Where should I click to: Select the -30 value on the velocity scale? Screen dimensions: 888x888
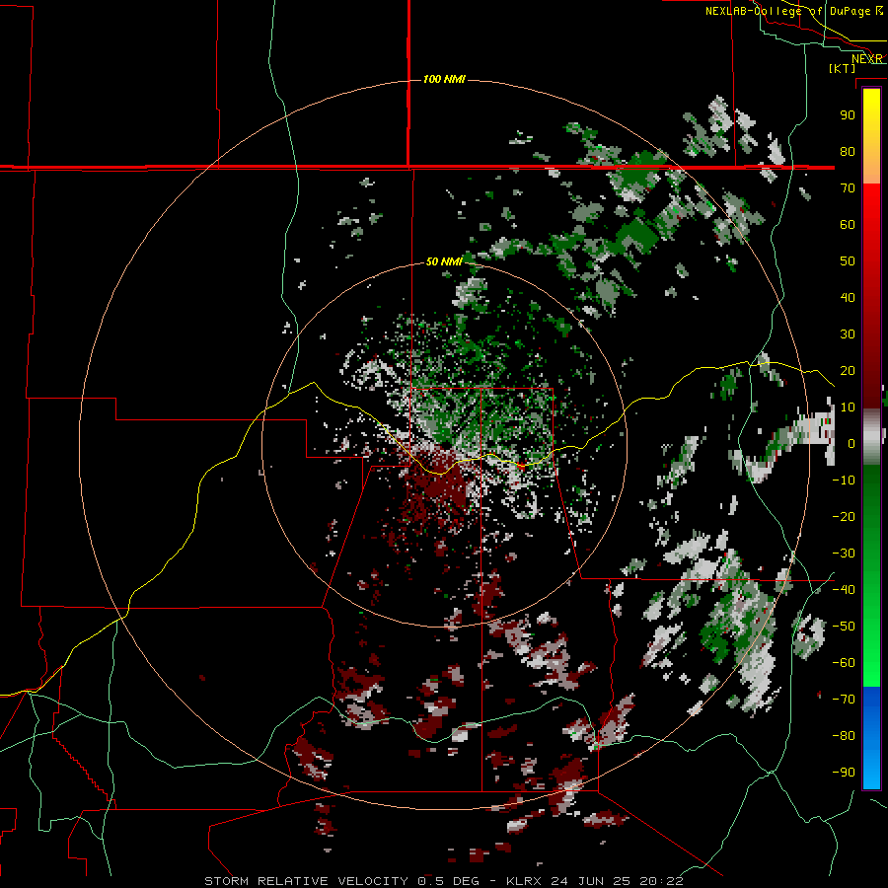tap(844, 554)
